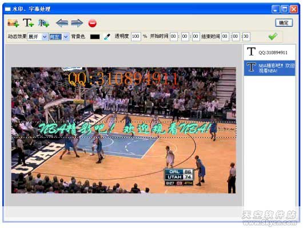The image size is (303, 228).
Task: Click the 确定 button
Action: [284, 23]
